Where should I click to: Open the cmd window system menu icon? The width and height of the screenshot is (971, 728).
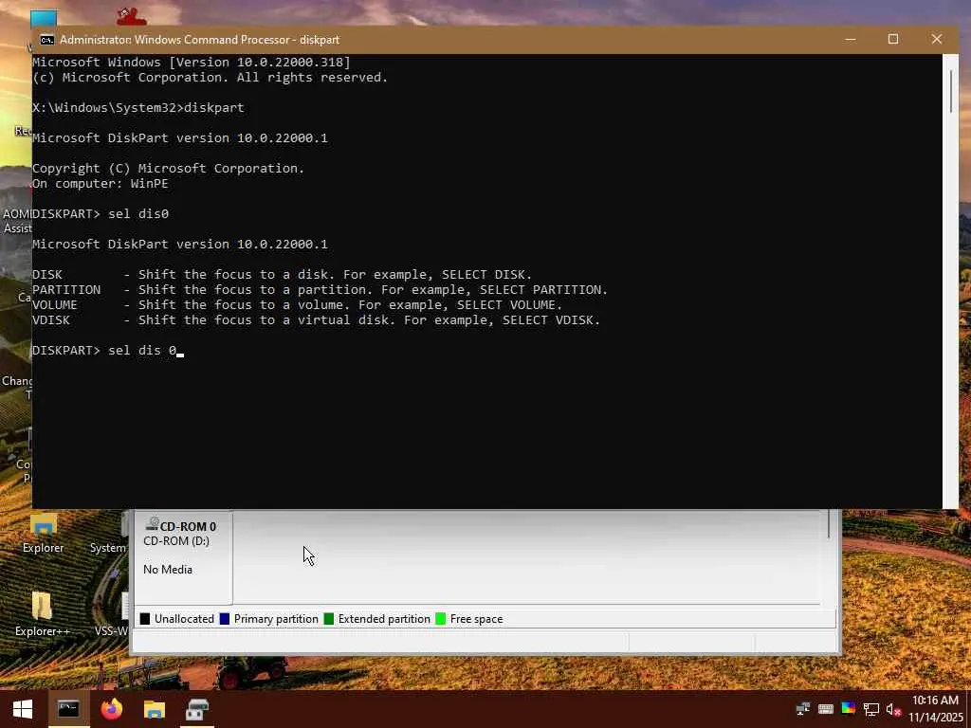(x=46, y=40)
